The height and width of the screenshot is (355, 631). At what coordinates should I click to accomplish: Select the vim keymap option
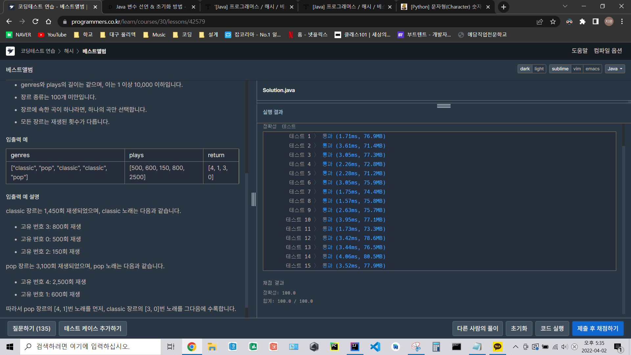(x=577, y=69)
